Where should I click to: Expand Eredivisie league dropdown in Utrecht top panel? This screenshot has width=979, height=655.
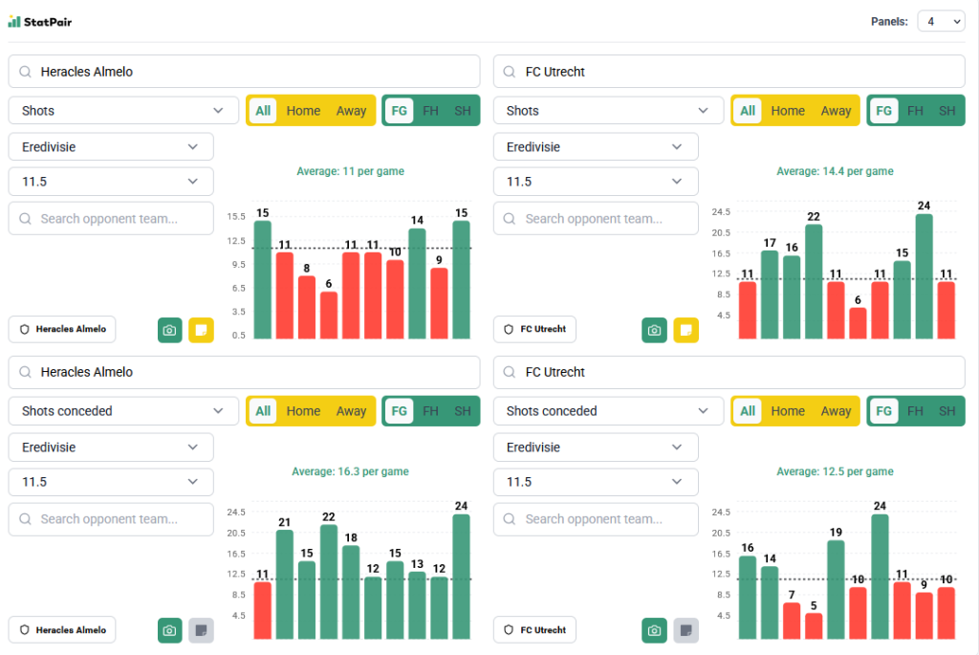[x=595, y=147]
